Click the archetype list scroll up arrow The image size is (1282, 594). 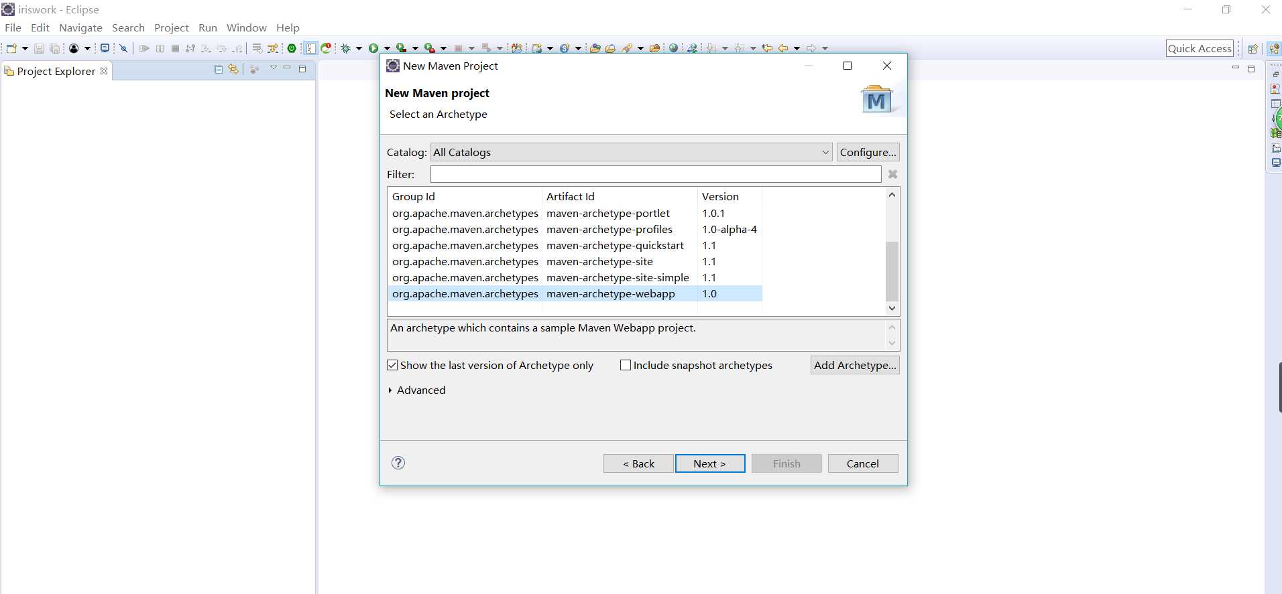(892, 195)
